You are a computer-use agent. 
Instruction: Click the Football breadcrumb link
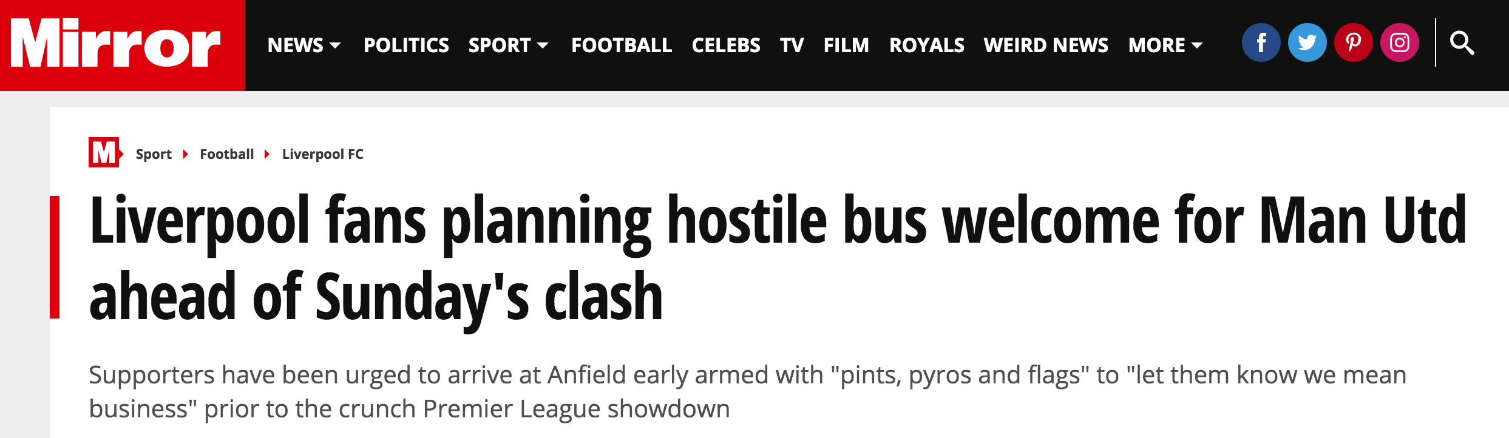point(227,155)
